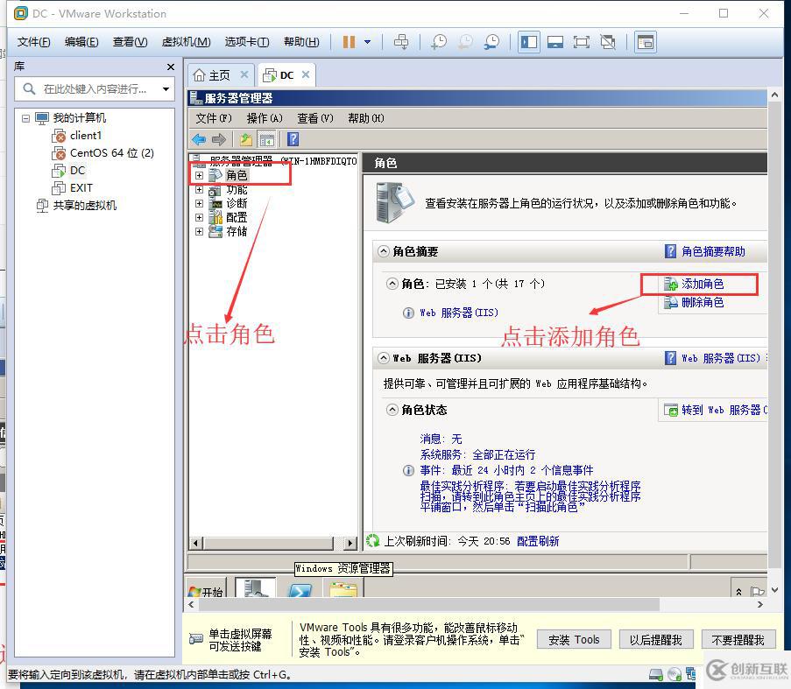Click 转到 Web 服务器 link
The height and width of the screenshot is (689, 791).
[x=724, y=410]
